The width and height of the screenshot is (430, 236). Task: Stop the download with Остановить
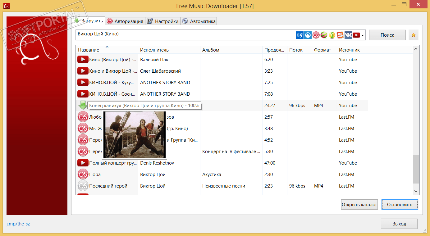400,205
